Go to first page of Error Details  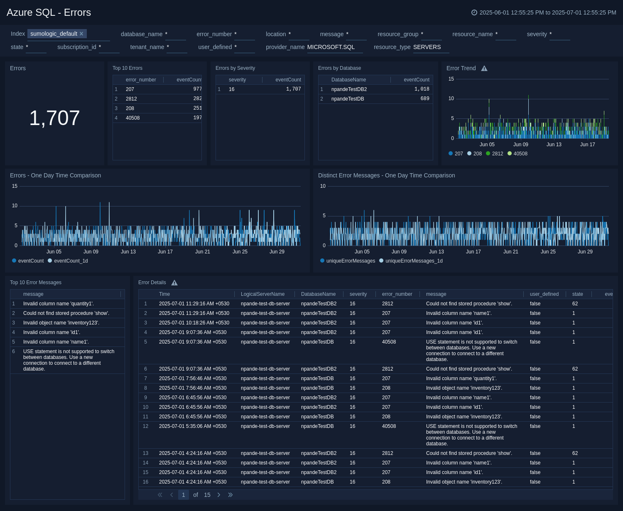160,495
